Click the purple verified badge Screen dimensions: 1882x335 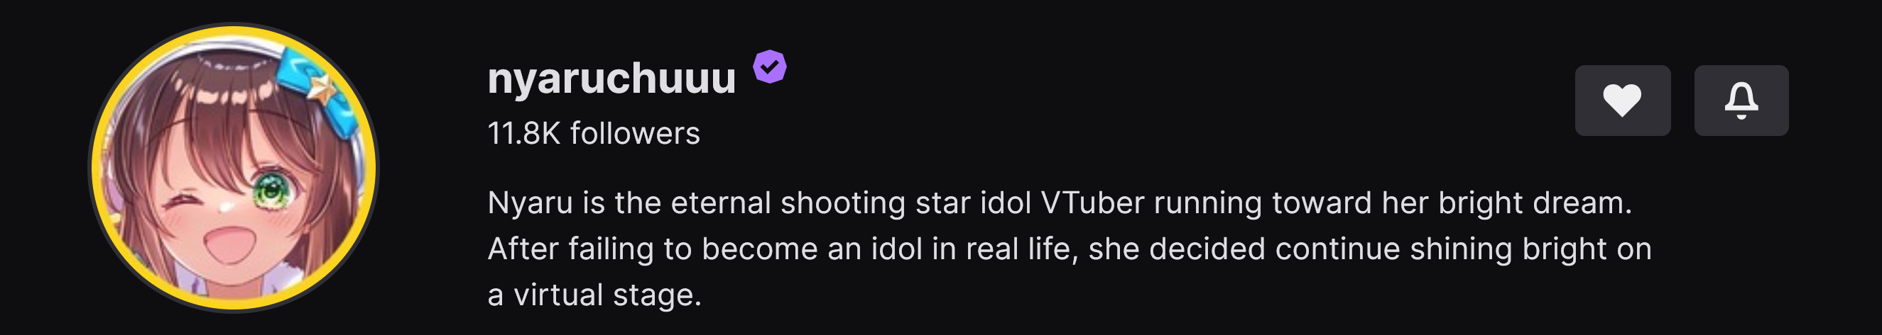click(x=769, y=67)
